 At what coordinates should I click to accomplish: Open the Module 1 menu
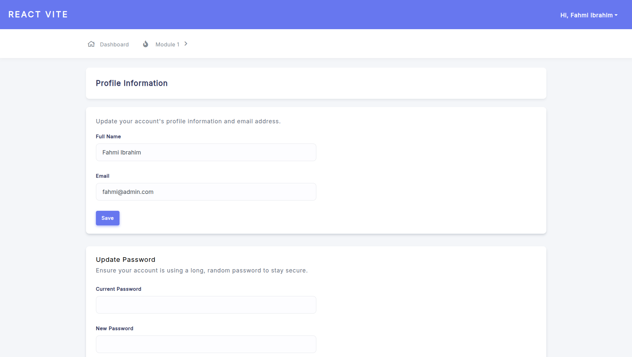[167, 44]
